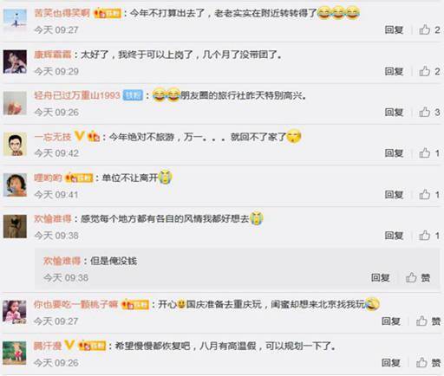Like the comment mentioning 八月有高温假
Screen dimensions: 444x376
428,362
